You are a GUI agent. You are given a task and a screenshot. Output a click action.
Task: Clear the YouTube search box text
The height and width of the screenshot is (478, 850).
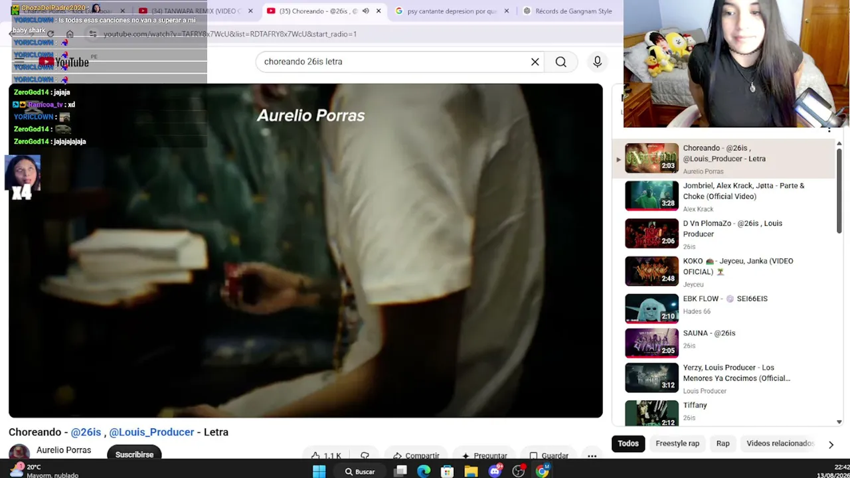pos(535,62)
